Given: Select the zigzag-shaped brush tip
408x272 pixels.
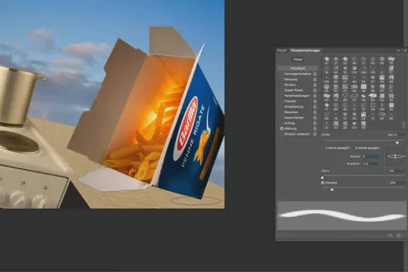Looking at the screenshot, I should tap(391, 97).
